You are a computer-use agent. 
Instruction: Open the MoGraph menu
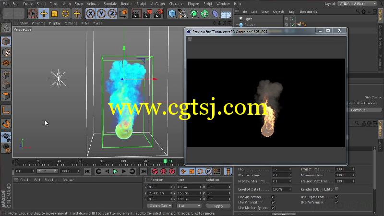coord(157,4)
